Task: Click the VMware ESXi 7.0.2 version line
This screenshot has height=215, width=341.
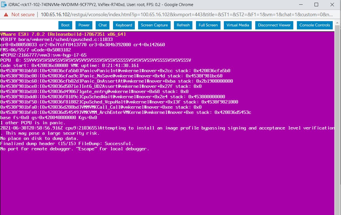Action: point(63,34)
